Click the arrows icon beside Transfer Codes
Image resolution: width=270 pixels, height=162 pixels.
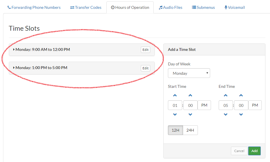tap(72, 8)
